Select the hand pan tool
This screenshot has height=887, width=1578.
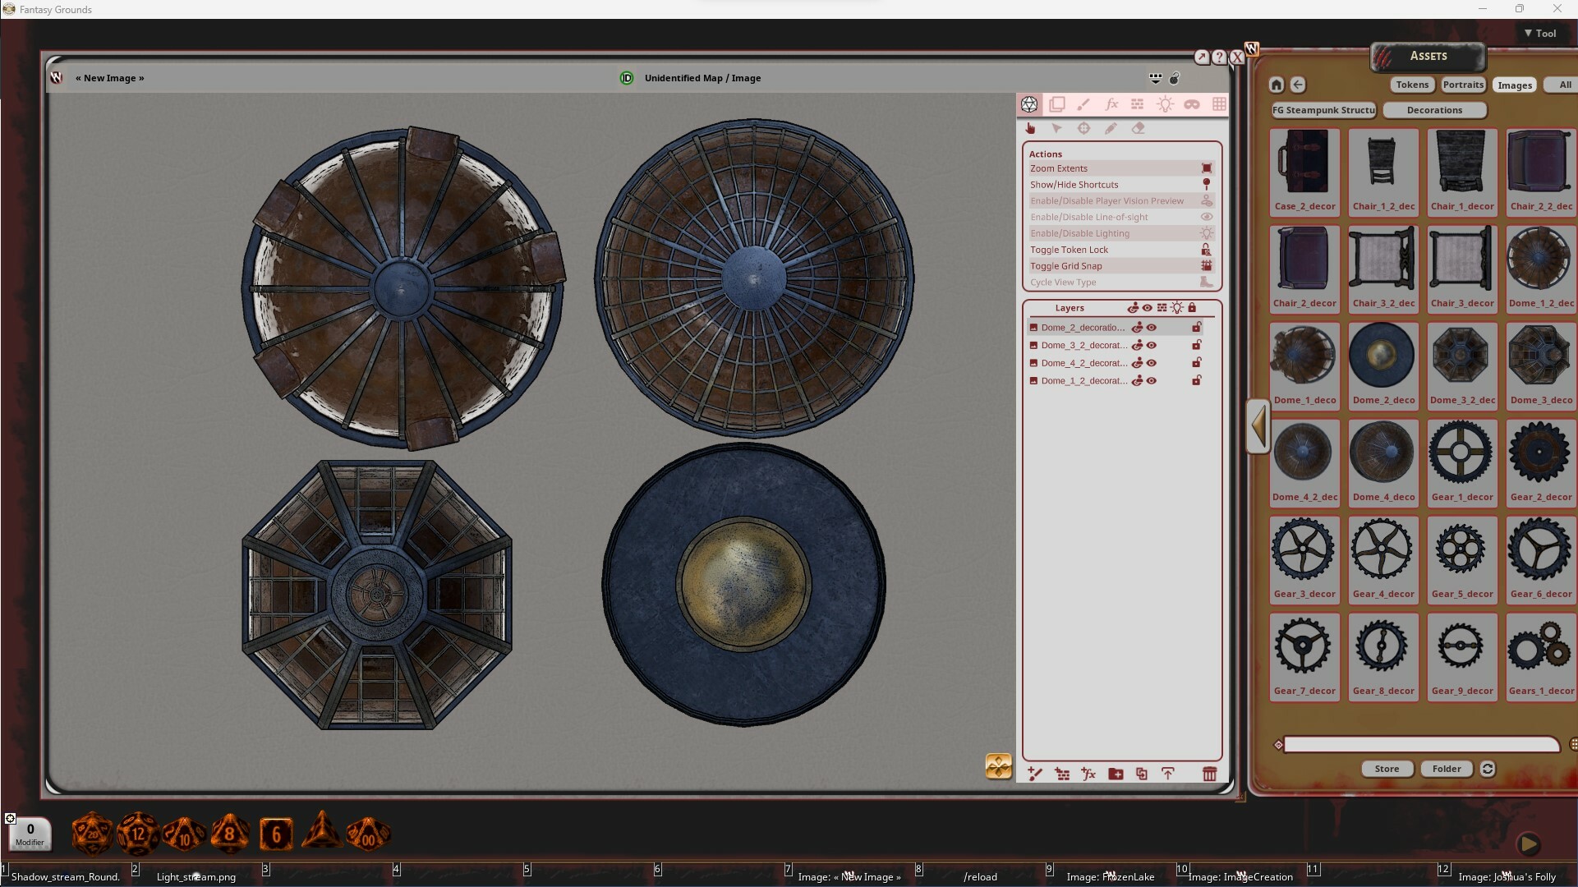pyautogui.click(x=1031, y=128)
